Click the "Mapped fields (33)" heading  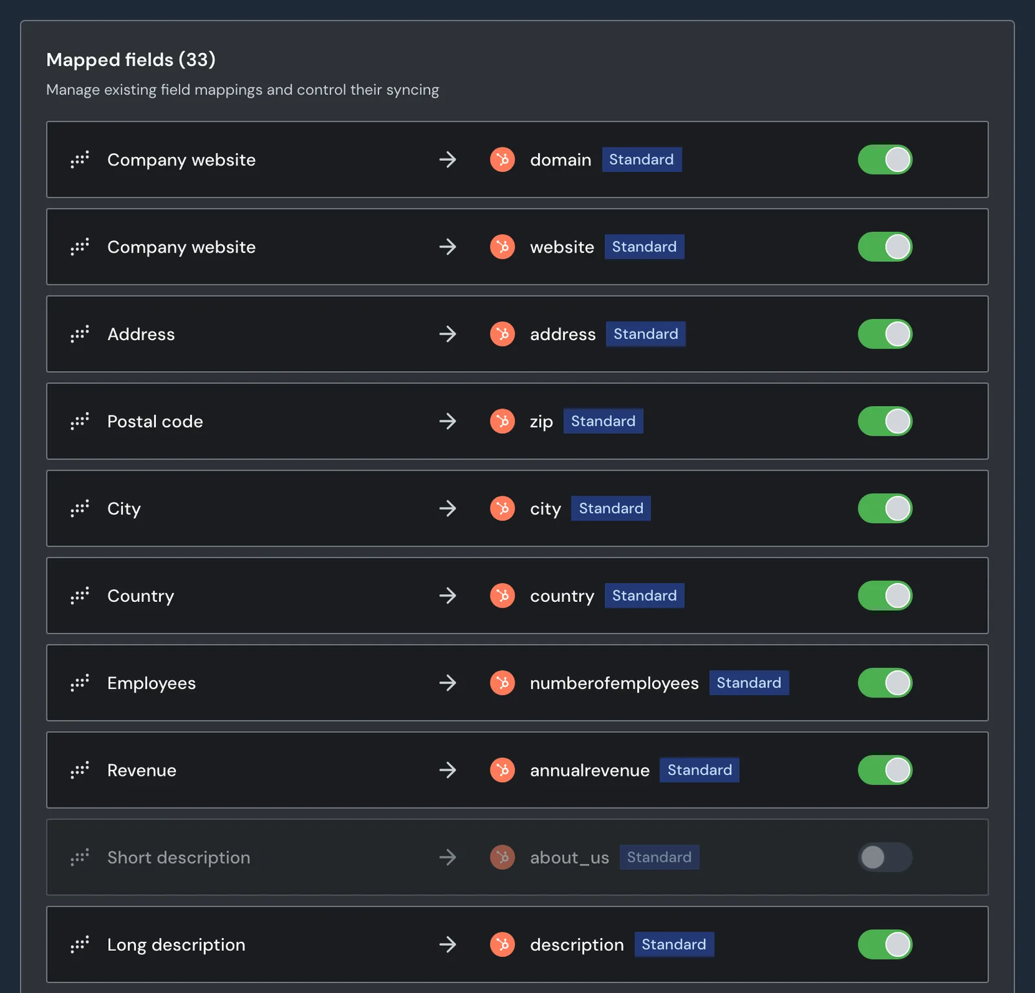point(131,59)
